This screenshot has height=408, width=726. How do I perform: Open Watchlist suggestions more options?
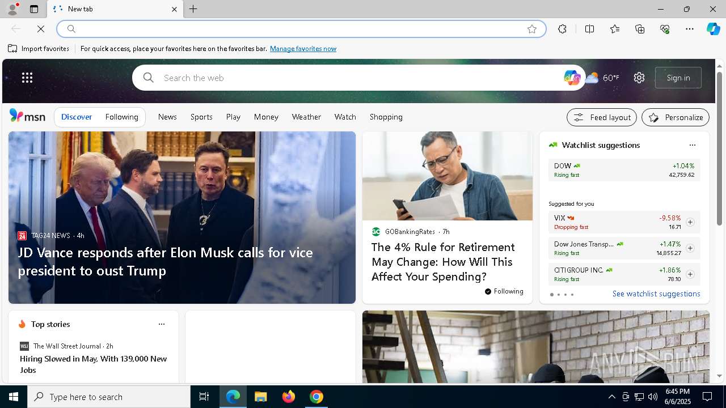(x=692, y=145)
